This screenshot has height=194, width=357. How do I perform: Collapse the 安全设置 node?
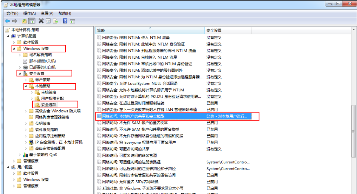click(20, 73)
